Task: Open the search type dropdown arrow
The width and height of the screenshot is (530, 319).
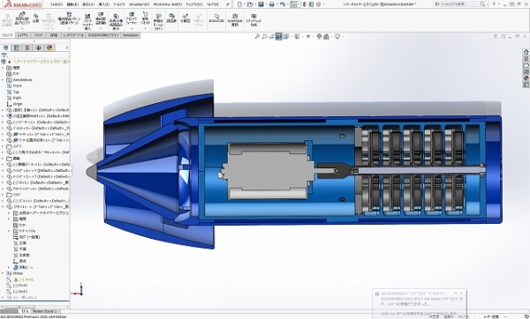Action: pyautogui.click(x=488, y=4)
